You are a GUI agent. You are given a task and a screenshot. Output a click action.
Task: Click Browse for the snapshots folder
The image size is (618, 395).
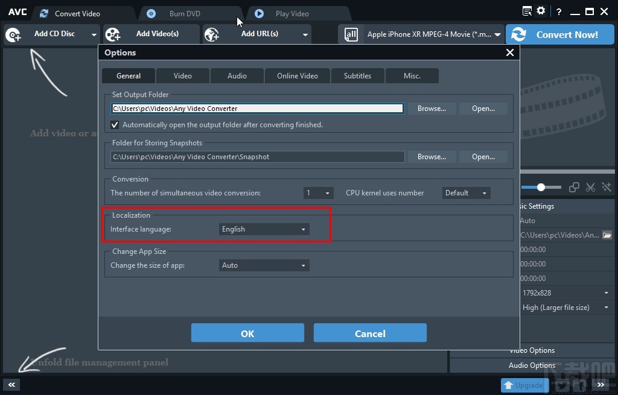[432, 157]
